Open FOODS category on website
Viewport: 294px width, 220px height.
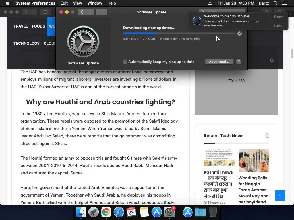[38, 26]
